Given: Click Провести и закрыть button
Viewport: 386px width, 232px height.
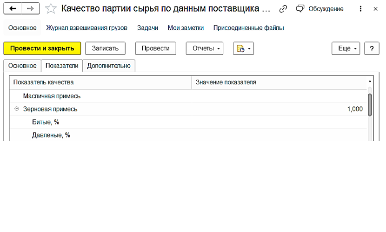Looking at the screenshot, I should (42, 48).
